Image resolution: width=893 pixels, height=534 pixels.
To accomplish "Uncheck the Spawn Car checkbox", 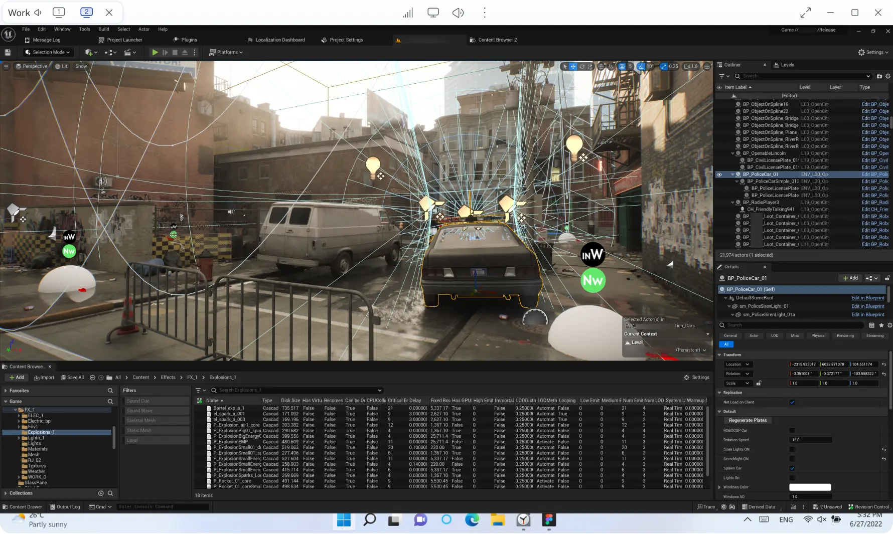I will click(x=792, y=468).
